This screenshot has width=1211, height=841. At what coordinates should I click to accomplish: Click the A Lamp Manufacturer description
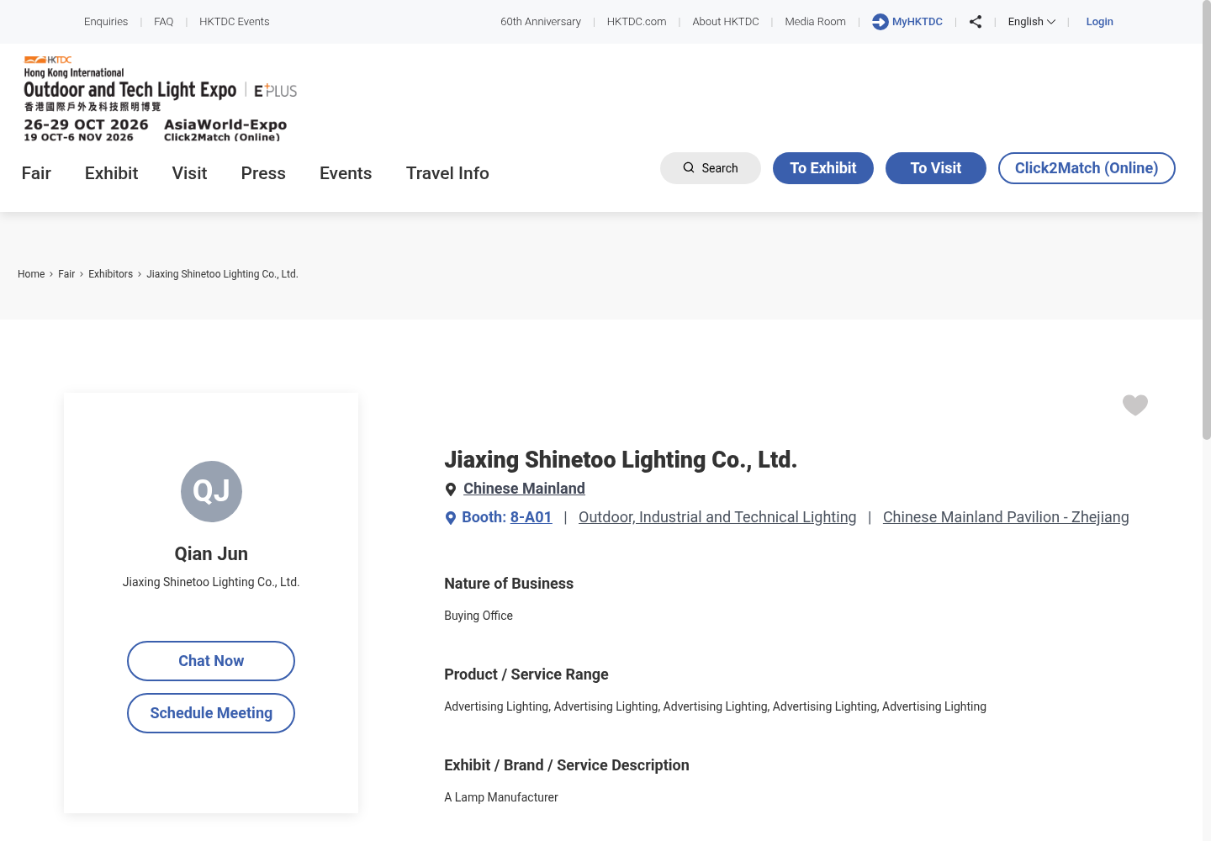tap(501, 797)
